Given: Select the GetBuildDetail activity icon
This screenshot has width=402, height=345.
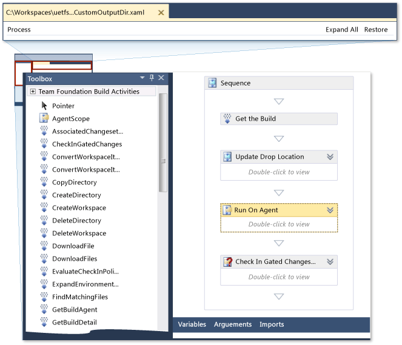Looking at the screenshot, I should [44, 322].
